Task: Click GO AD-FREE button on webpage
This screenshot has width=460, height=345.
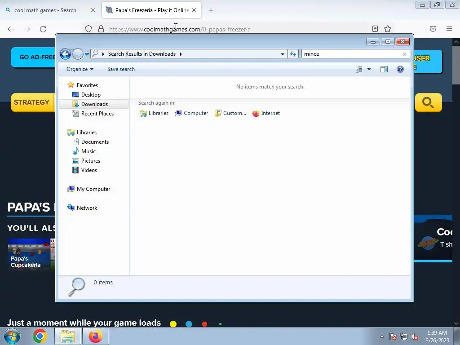Action: 33,57
